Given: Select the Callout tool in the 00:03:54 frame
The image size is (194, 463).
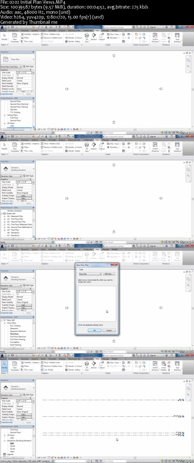Looking at the screenshot, I should (102, 366).
